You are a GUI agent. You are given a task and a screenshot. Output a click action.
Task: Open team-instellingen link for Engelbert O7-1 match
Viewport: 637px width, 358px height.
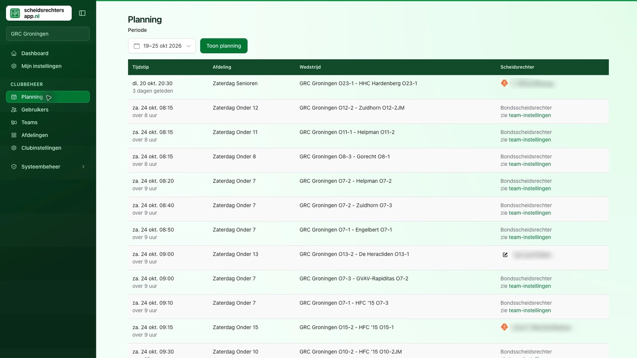coord(530,237)
